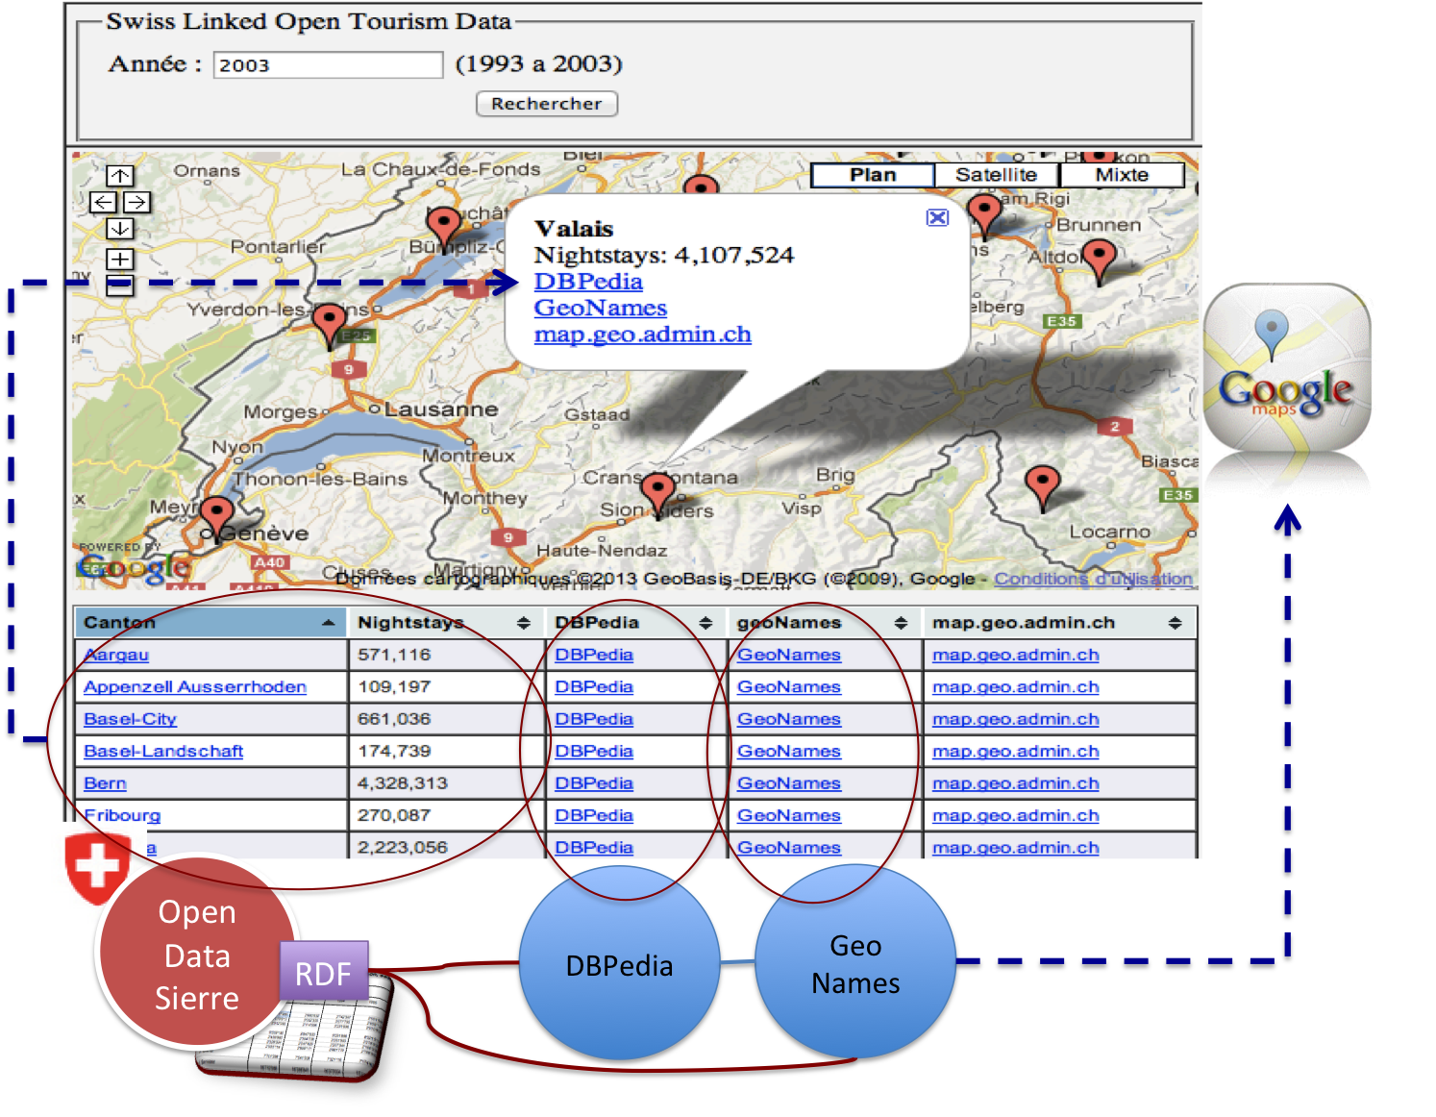Switch map to Mixte view
The image size is (1436, 1117).
point(1122,175)
